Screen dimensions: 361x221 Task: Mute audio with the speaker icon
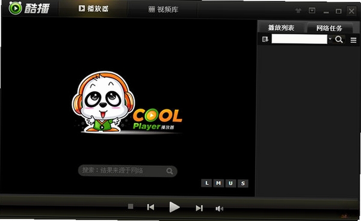click(x=219, y=208)
